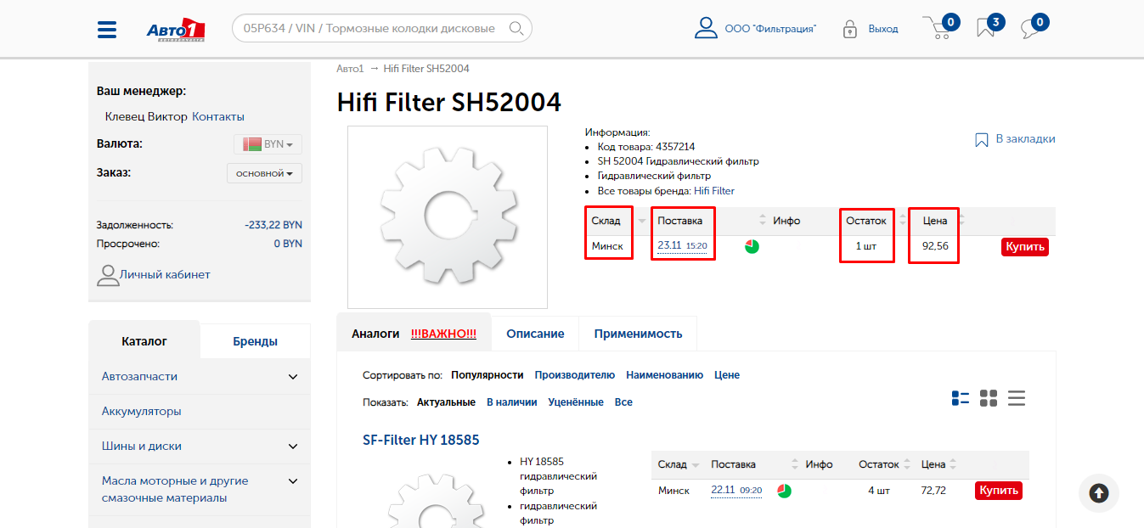Switch to the Описание tab
Image resolution: width=1144 pixels, height=528 pixels.
click(x=535, y=334)
